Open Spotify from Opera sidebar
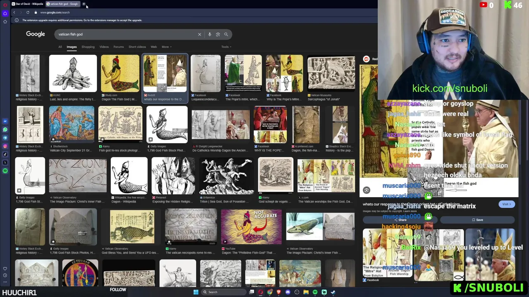This screenshot has height=297, width=529. point(5,170)
